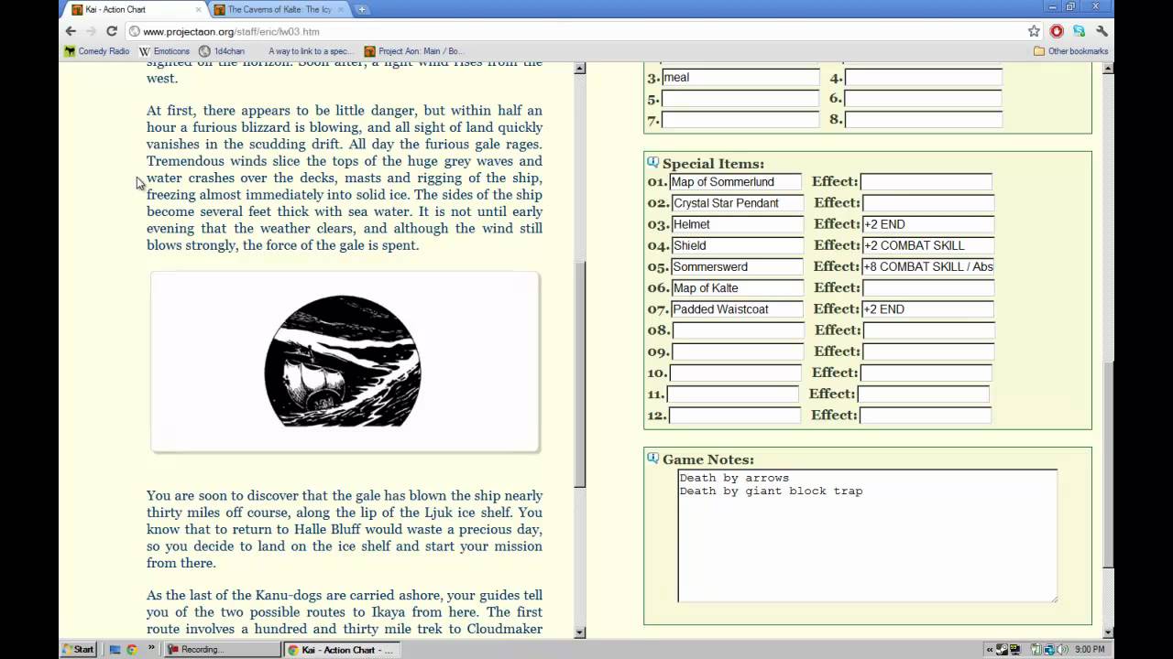The image size is (1173, 659).
Task: Click the empty backpack slot 4 field
Action: pyautogui.click(x=923, y=78)
